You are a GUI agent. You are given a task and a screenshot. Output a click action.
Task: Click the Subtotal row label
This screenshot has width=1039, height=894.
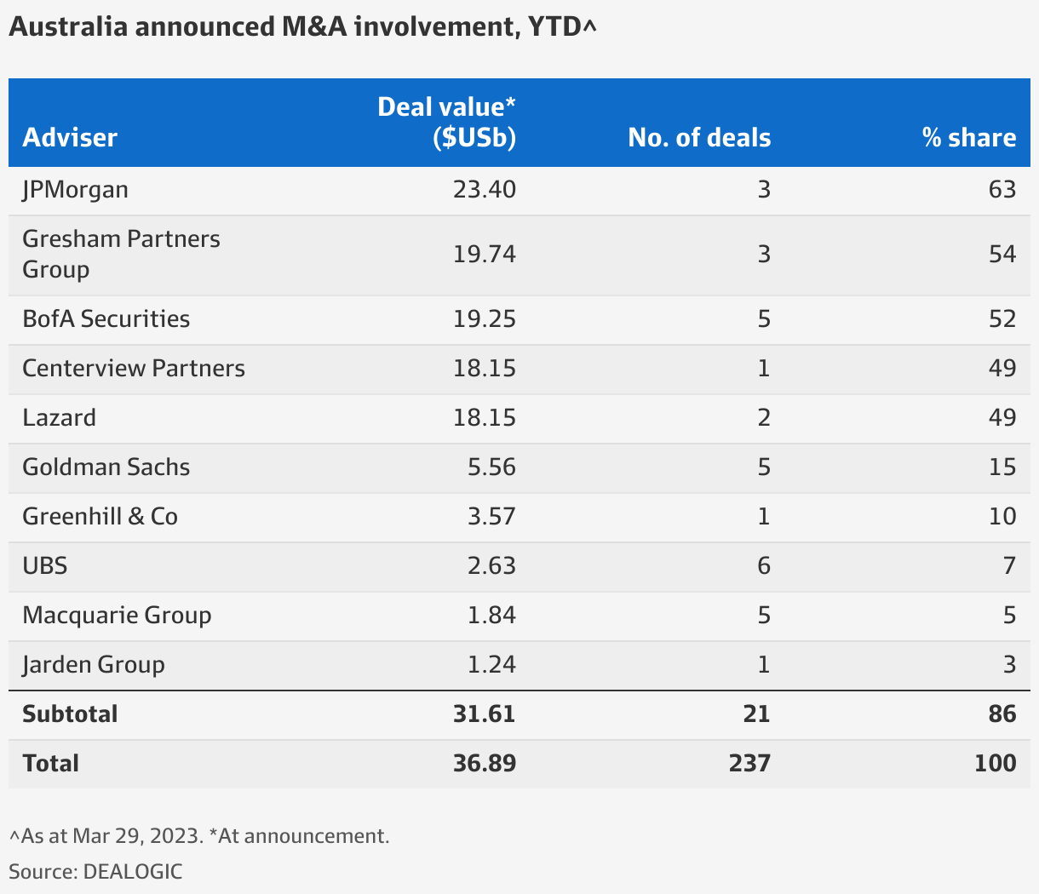[70, 713]
